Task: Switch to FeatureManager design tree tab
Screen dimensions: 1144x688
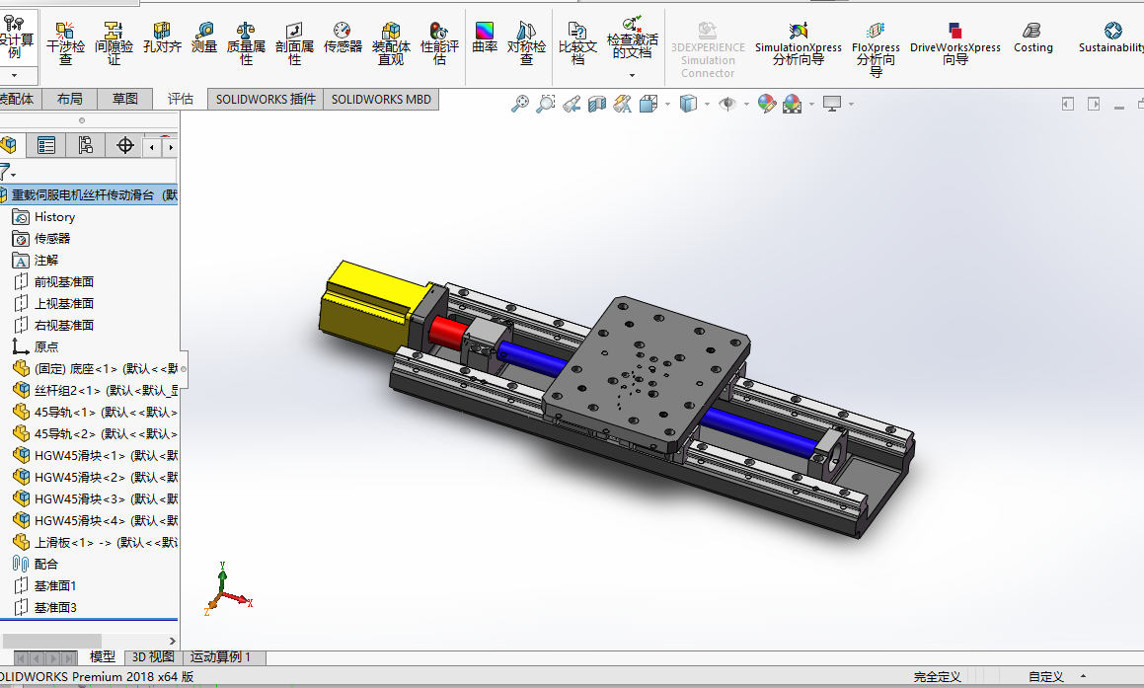Action: (x=8, y=145)
